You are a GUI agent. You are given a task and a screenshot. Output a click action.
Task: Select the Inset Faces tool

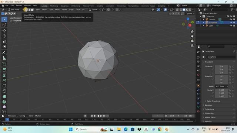pyautogui.click(x=4, y=75)
